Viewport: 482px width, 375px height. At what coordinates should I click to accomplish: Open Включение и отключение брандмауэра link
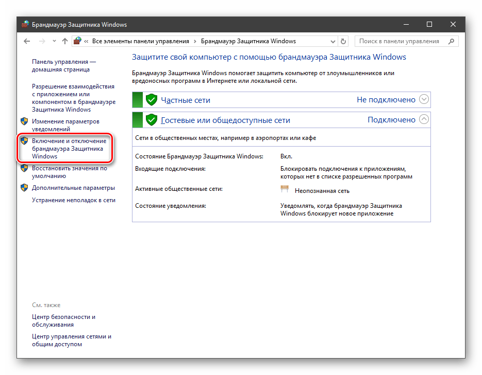tap(69, 149)
